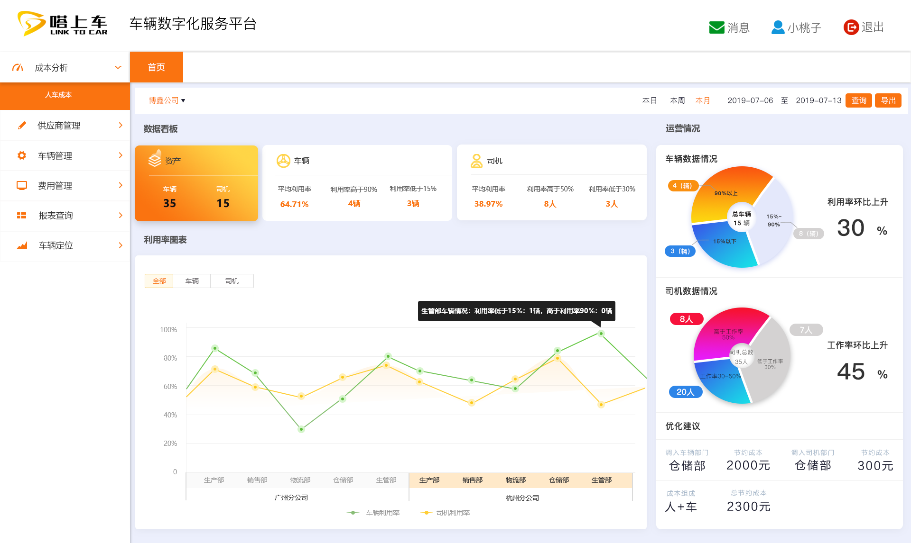This screenshot has height=543, width=911.
Task: Click the 2019-07-06 start date field
Action: 750,100
